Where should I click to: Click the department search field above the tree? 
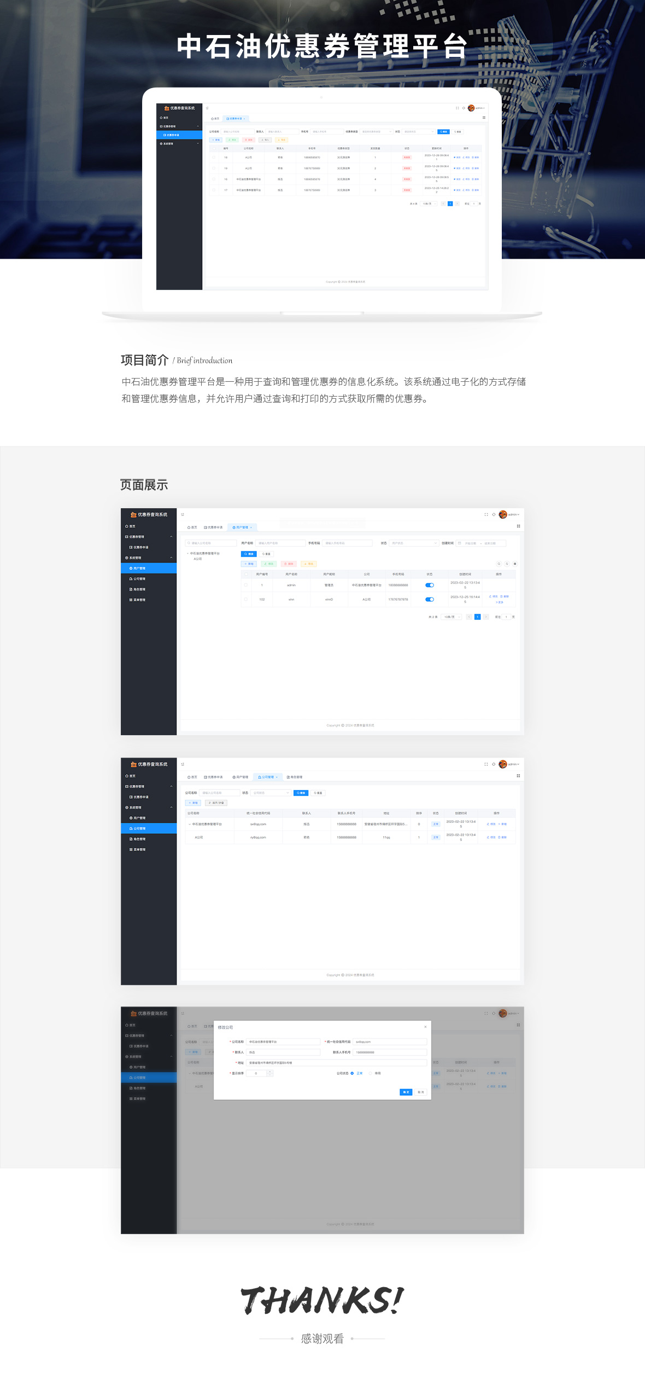click(210, 543)
